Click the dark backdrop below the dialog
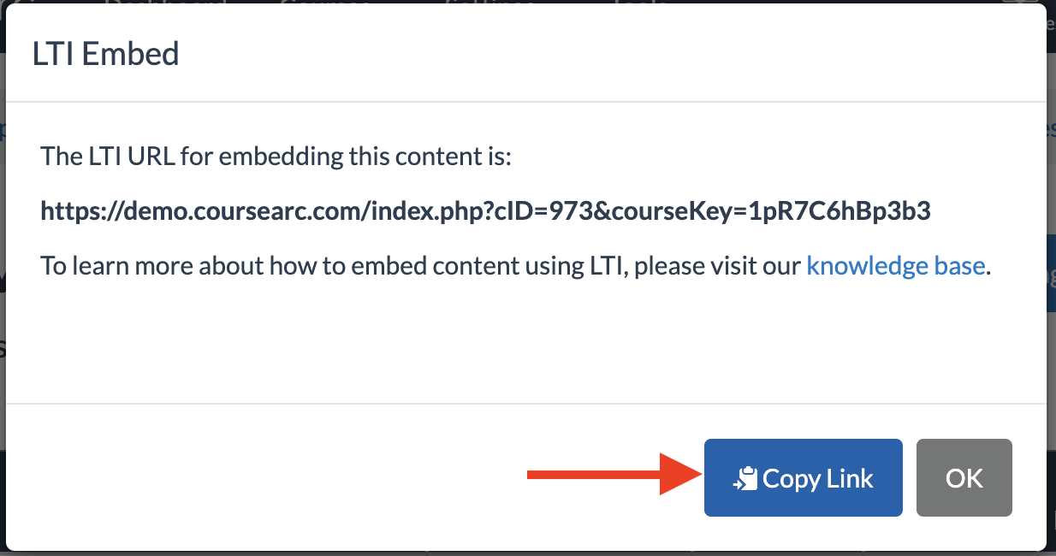 point(528,553)
